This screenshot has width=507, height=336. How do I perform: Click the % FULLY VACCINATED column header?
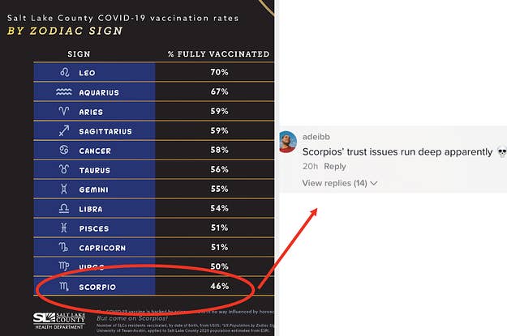click(219, 54)
